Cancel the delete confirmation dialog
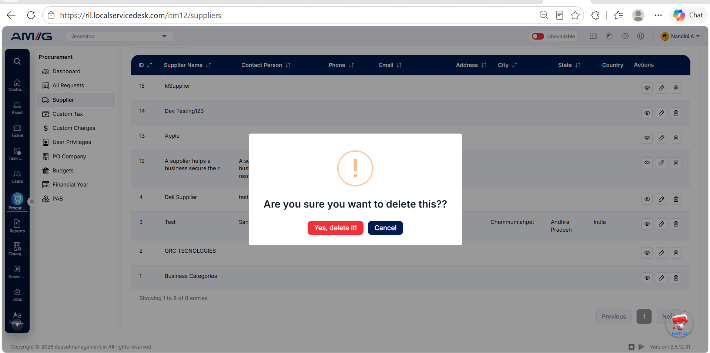 coord(385,228)
